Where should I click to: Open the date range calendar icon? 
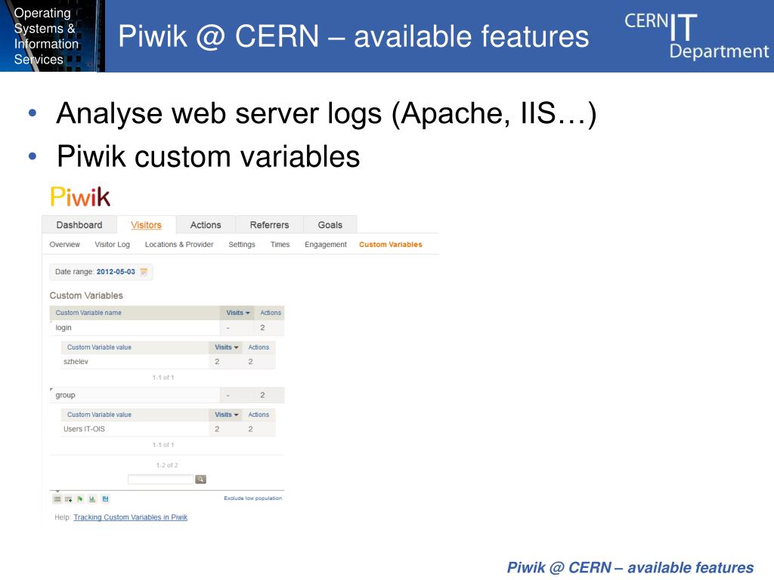click(144, 272)
